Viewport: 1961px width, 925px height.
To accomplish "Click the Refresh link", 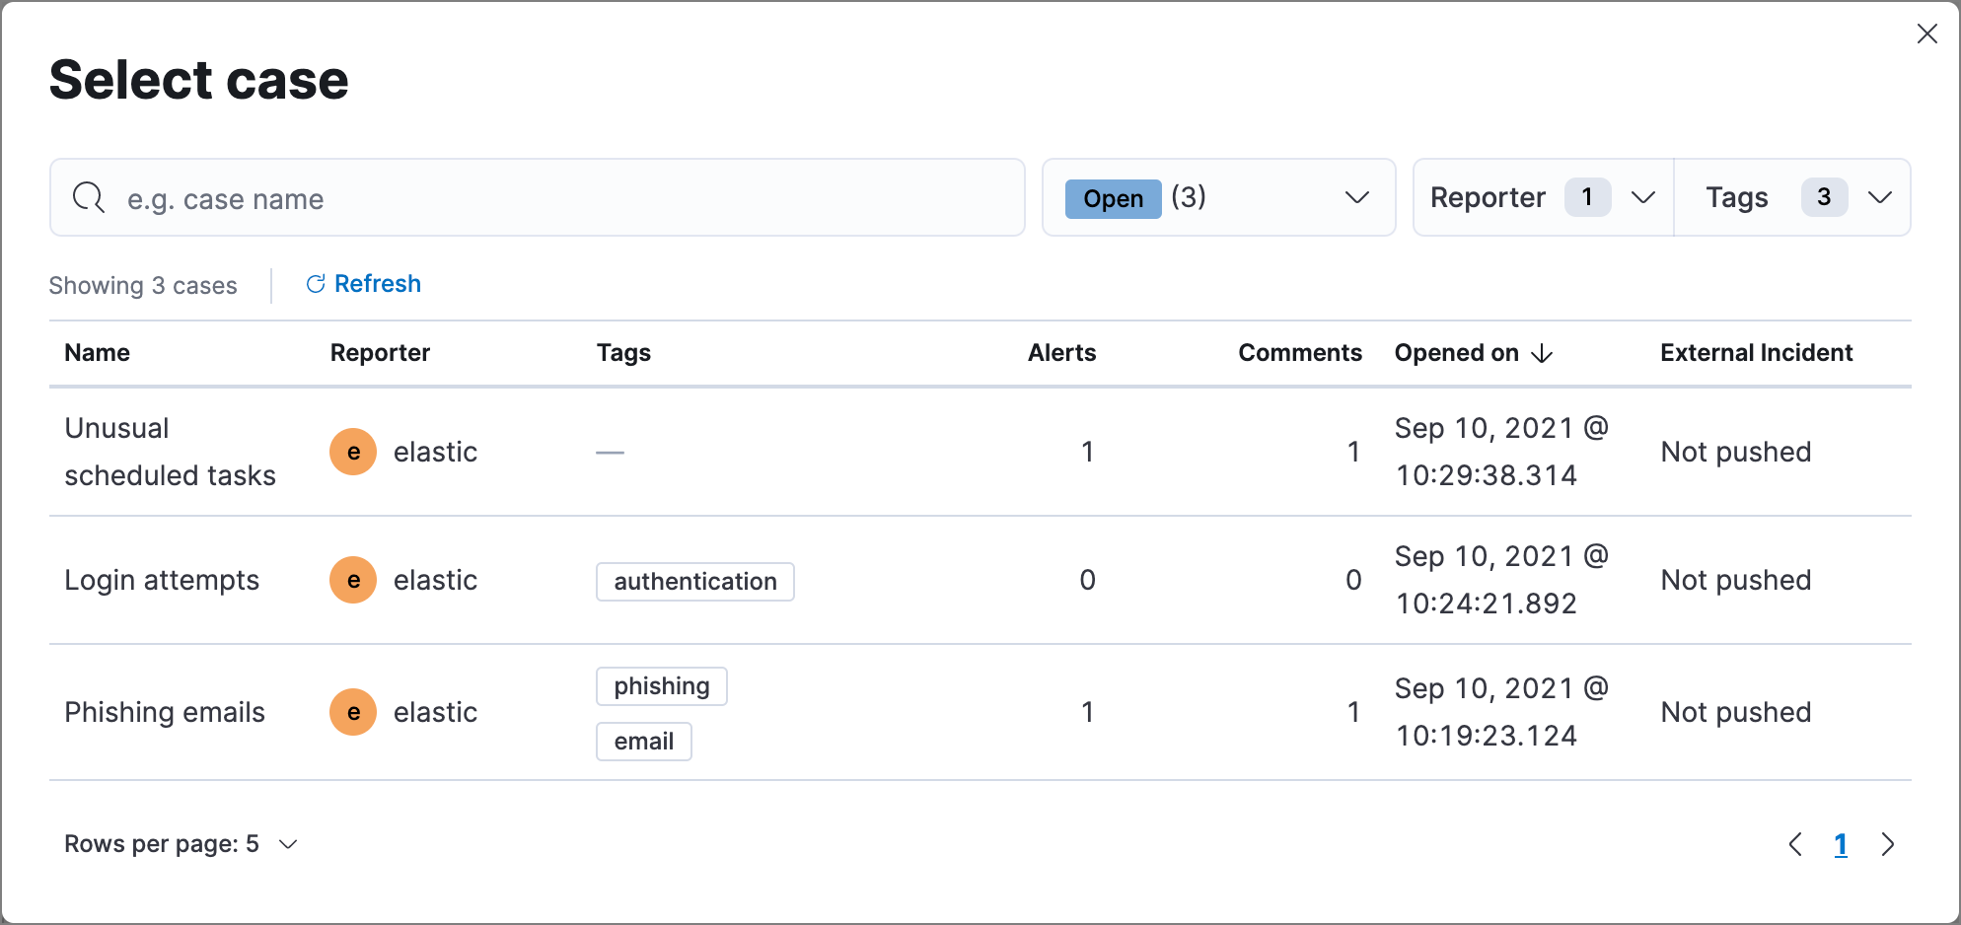I will 378,283.
